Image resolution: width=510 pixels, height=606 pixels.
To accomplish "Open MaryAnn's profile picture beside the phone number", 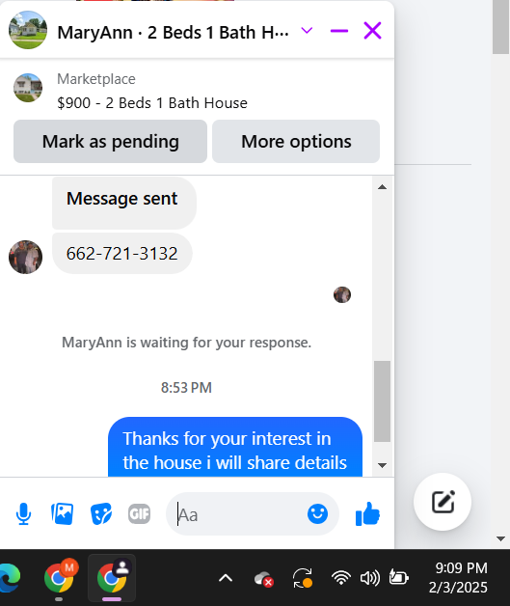I will [x=25, y=257].
